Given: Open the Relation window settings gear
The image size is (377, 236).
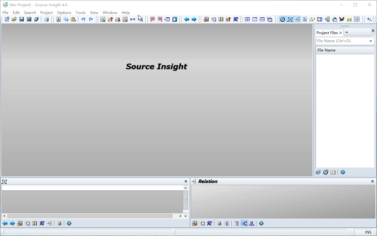Looking at the screenshot, I should [261, 223].
